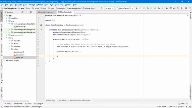Open the Refactor menu
192x108 pixels.
pos(40,5)
